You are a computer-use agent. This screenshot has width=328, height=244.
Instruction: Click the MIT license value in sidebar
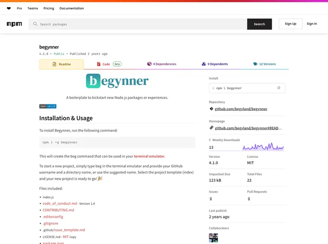250,163
